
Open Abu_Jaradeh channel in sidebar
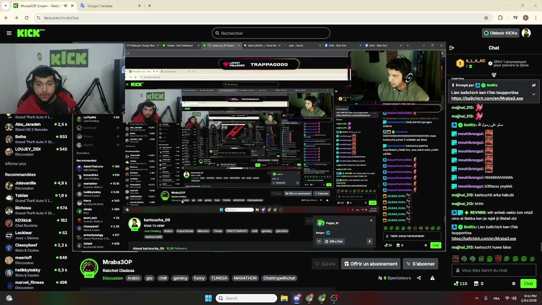[x=36, y=127]
